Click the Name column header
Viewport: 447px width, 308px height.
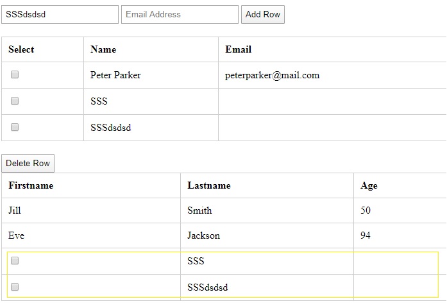point(151,49)
